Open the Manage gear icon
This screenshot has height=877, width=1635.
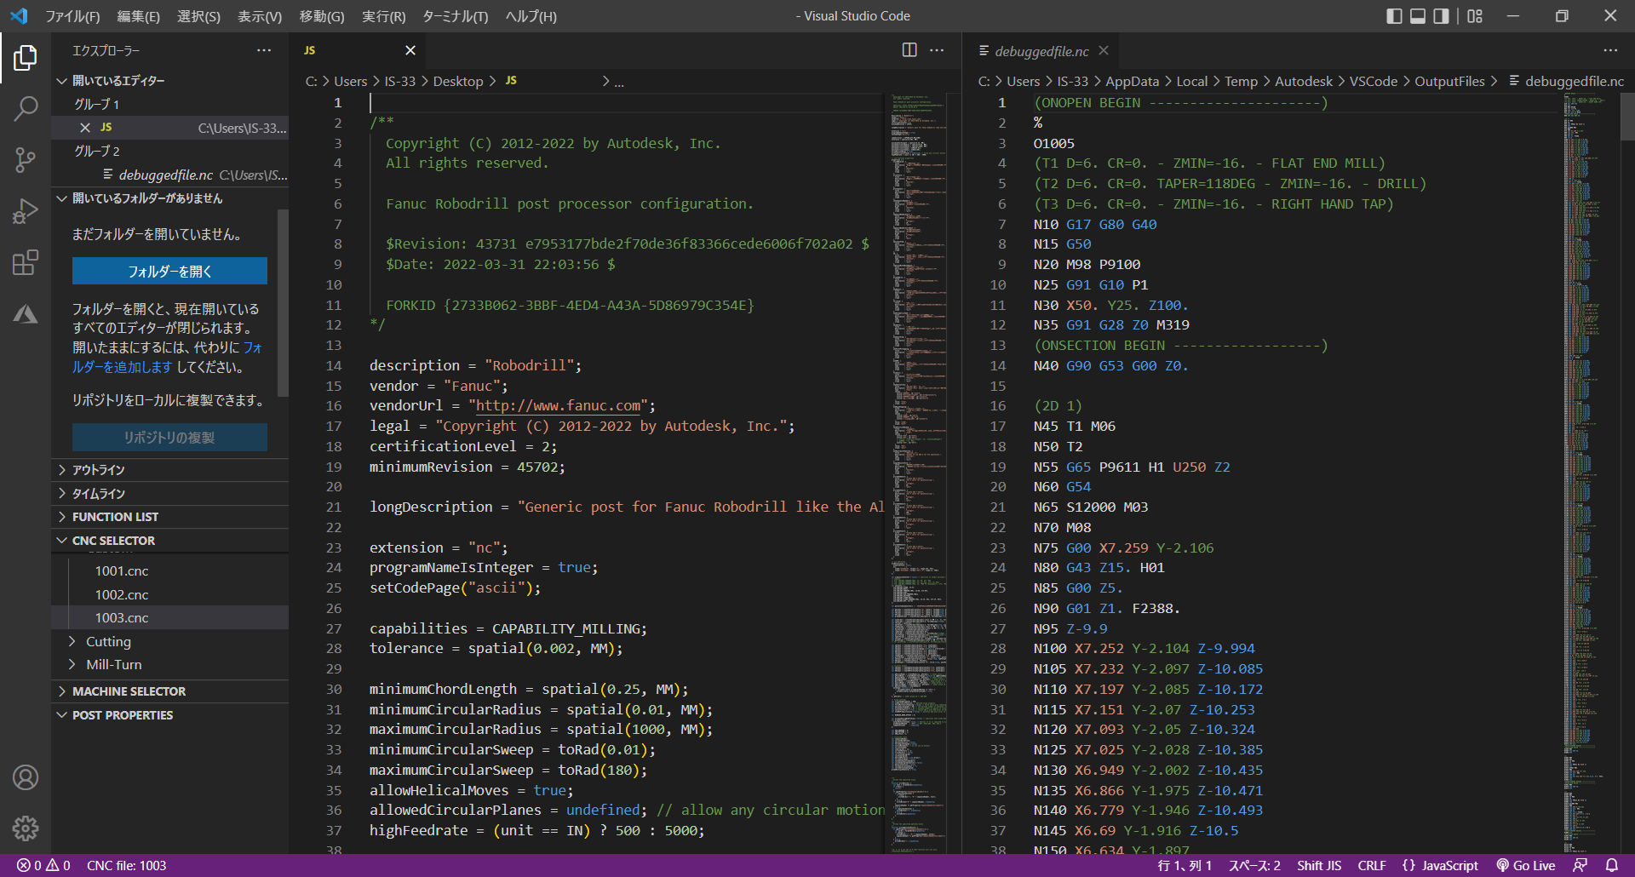pos(26,828)
